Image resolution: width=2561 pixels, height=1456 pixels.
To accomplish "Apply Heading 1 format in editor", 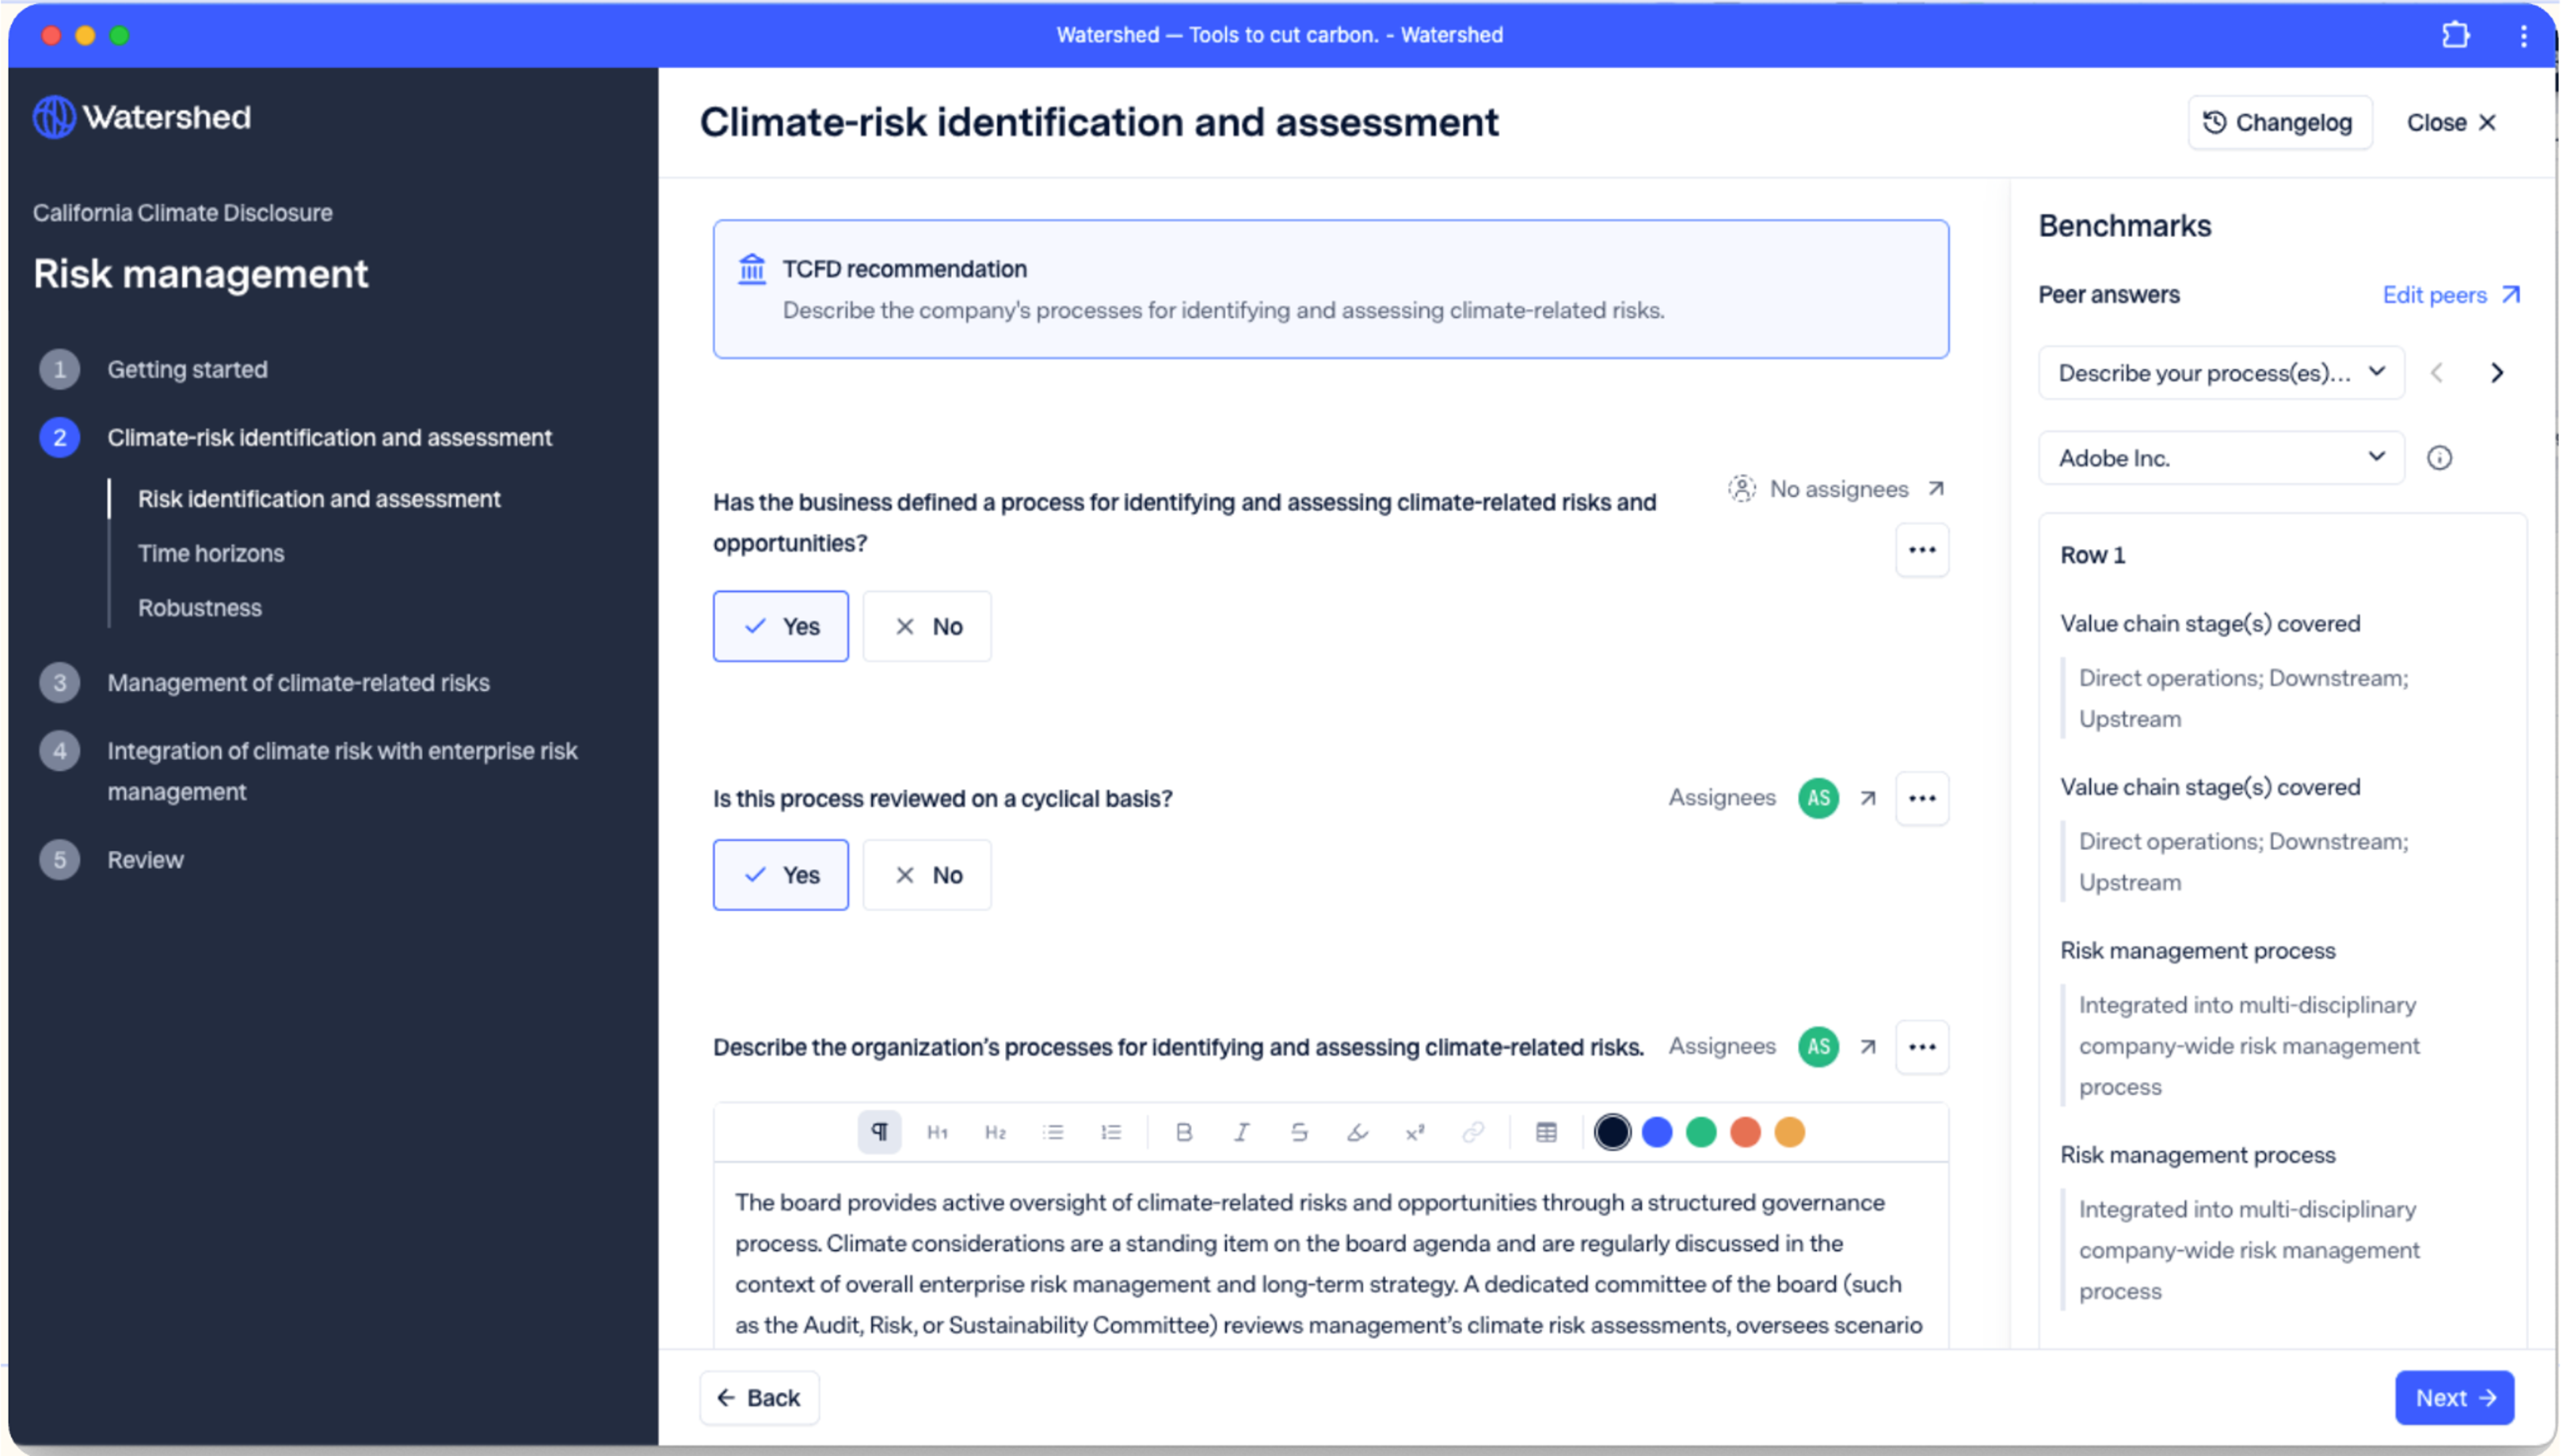I will [936, 1132].
